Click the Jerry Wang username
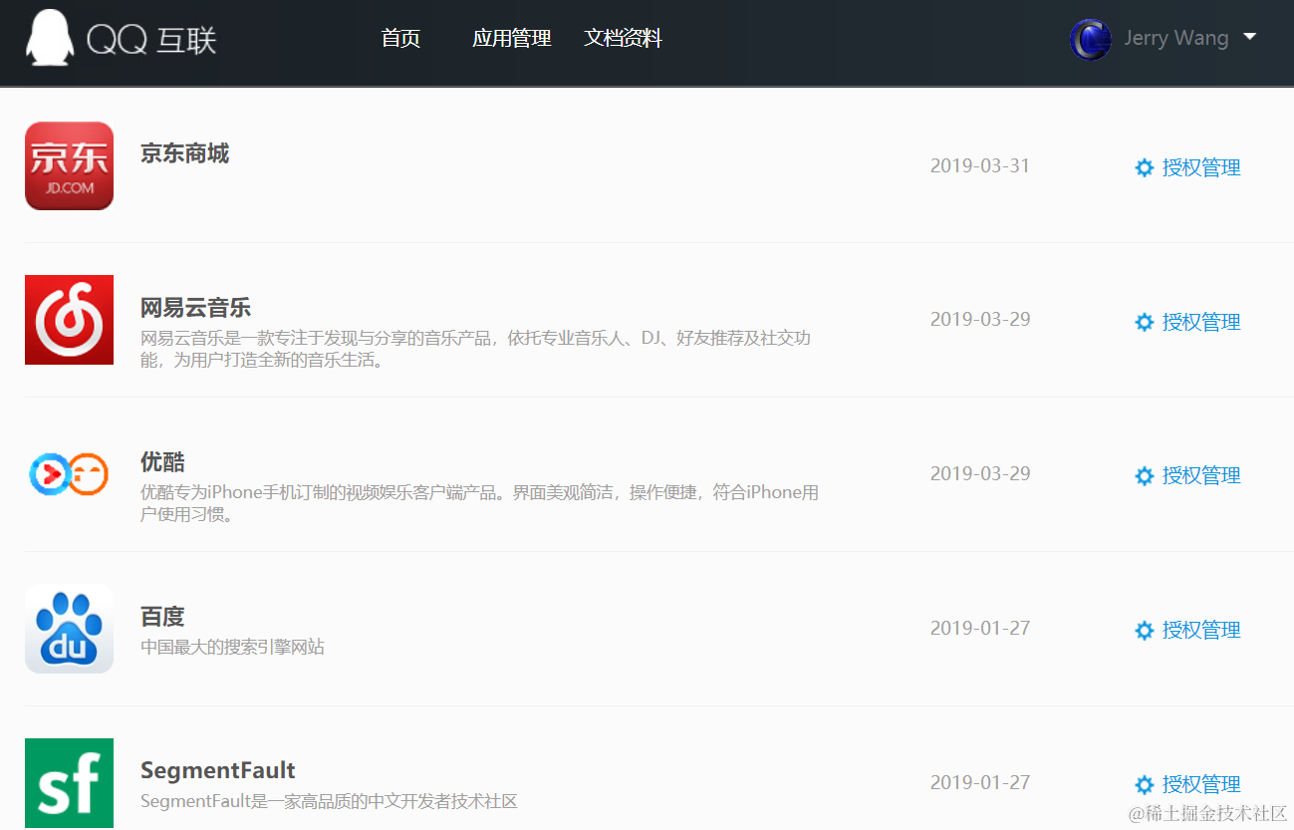Viewport: 1294px width, 830px height. (x=1176, y=38)
